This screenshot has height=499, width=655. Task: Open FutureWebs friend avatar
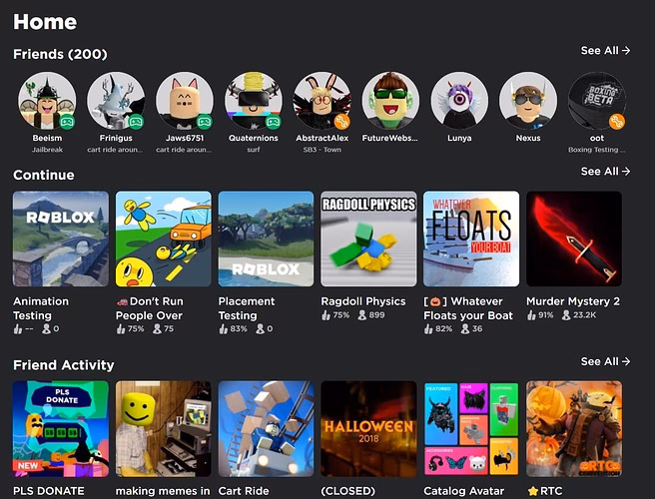tap(390, 101)
